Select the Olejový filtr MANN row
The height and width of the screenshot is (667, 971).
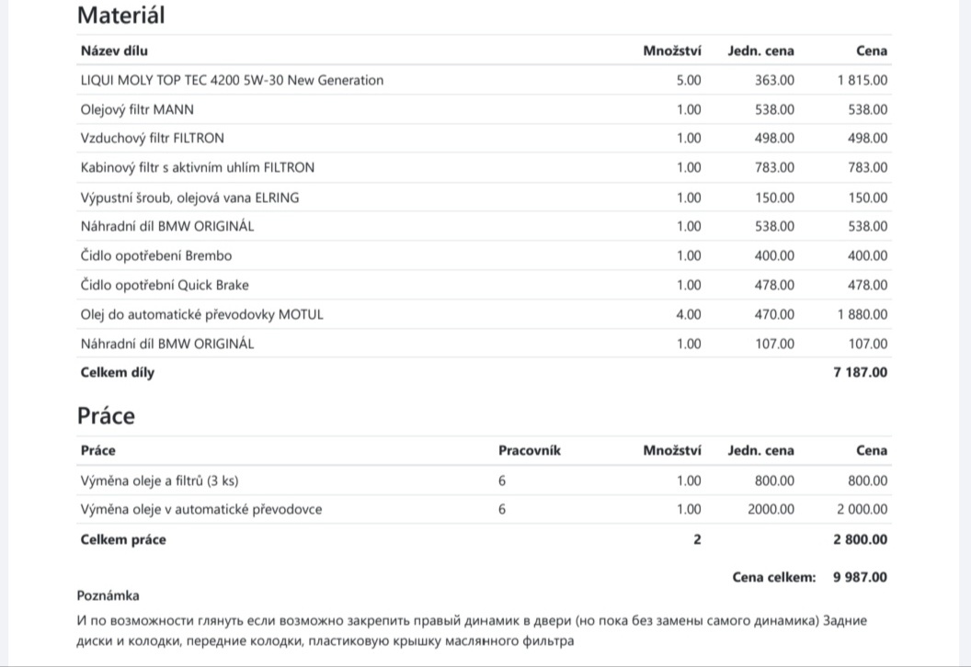(484, 109)
